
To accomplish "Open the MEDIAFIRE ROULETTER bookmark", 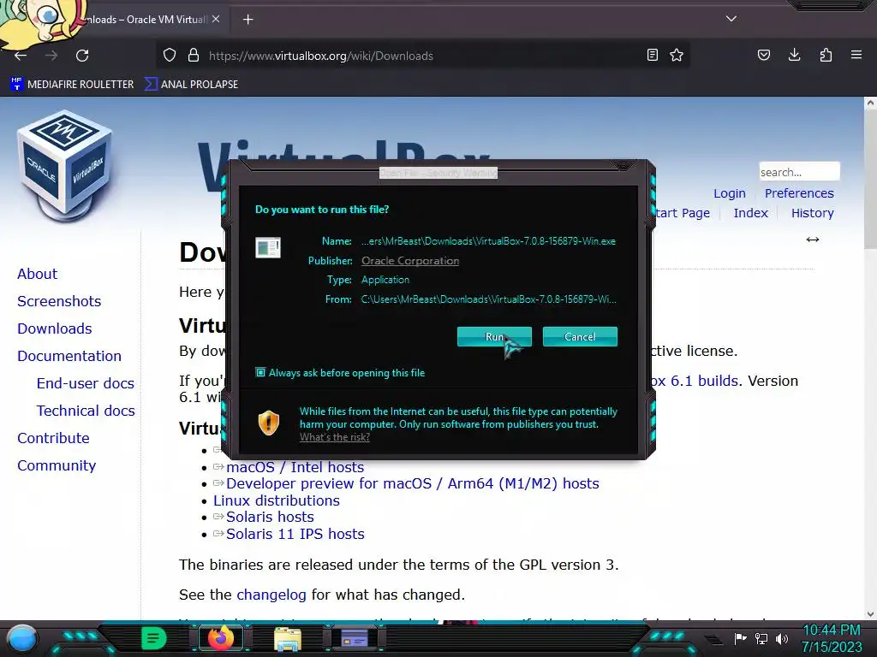I will tap(72, 85).
